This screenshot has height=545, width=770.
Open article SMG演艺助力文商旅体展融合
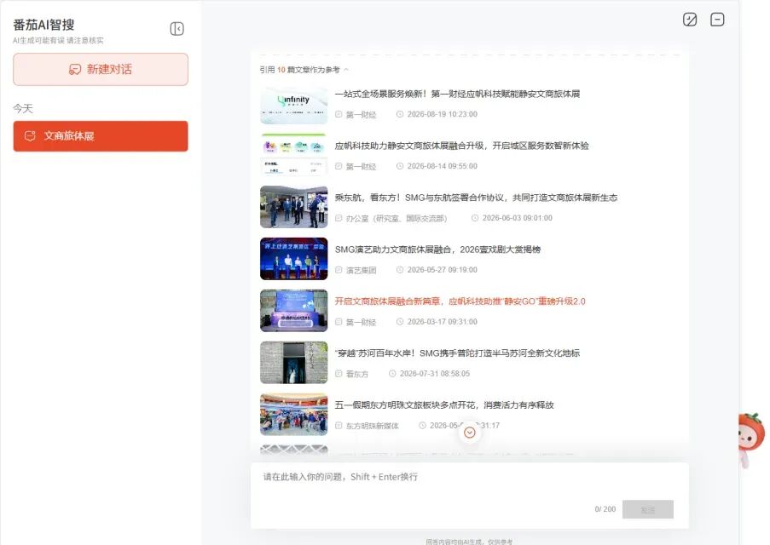tap(437, 250)
